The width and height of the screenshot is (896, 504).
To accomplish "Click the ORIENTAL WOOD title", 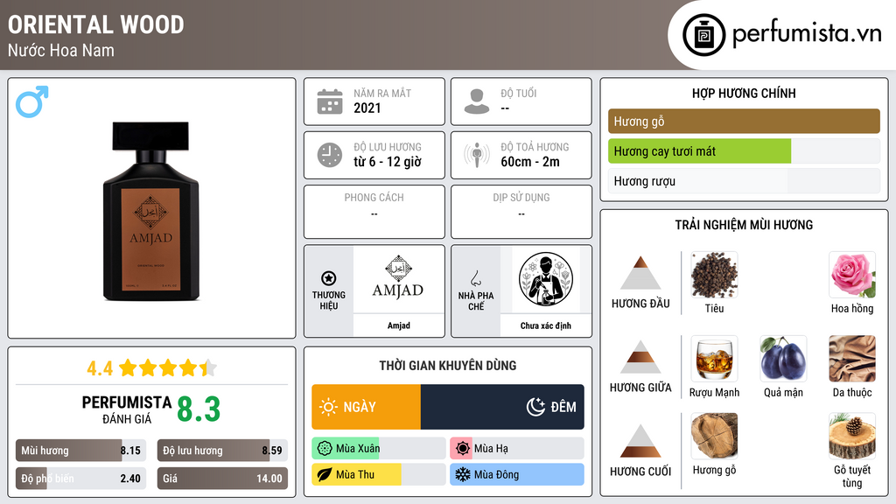I will click(96, 24).
